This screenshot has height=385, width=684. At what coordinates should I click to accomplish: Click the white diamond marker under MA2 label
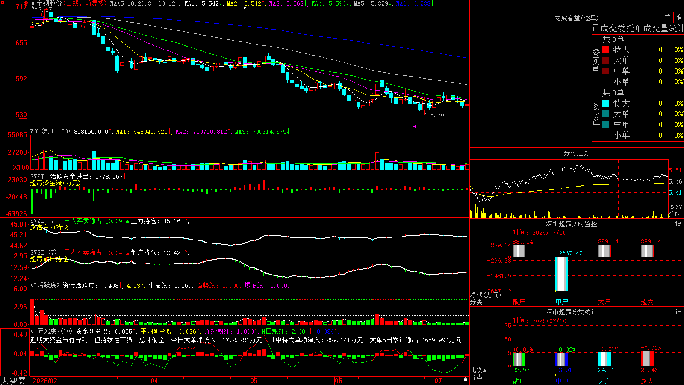245,8
